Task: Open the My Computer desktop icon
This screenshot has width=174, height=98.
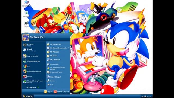Action: [x=26, y=3]
